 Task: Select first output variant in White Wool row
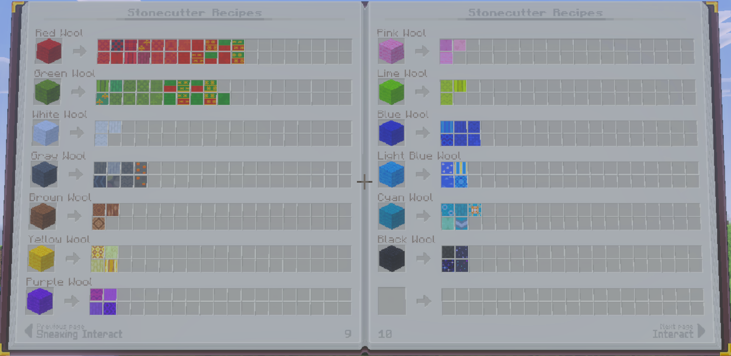click(102, 127)
